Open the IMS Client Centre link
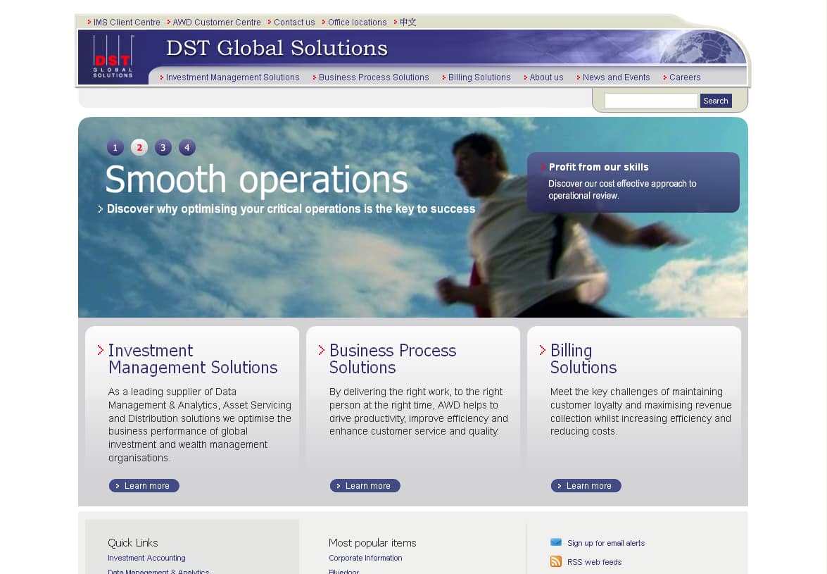 (x=127, y=23)
